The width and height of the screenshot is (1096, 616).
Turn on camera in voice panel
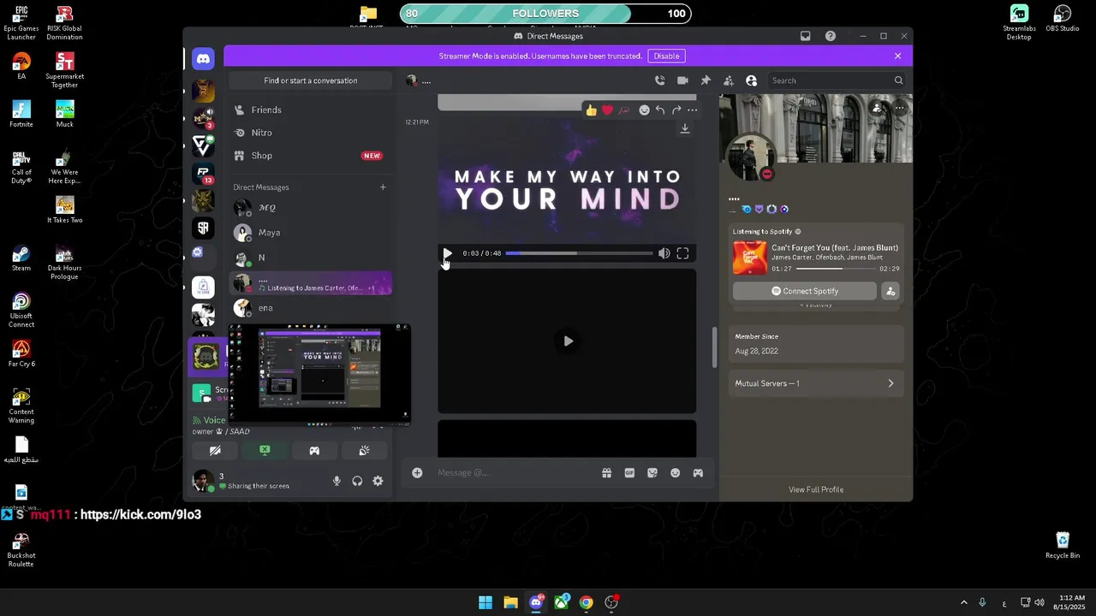(x=215, y=450)
